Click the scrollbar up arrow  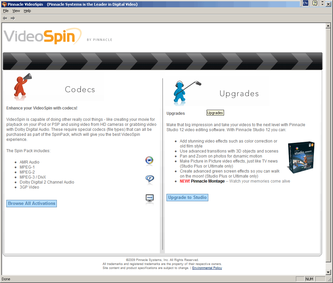tap(328, 26)
